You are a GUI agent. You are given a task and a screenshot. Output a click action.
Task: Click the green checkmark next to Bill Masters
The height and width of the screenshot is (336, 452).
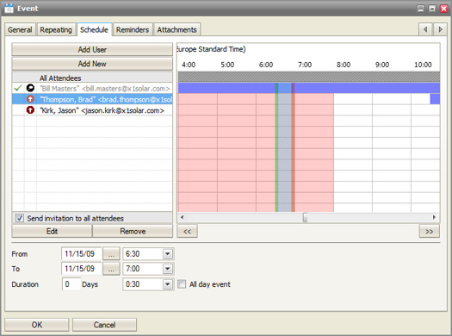click(x=18, y=88)
